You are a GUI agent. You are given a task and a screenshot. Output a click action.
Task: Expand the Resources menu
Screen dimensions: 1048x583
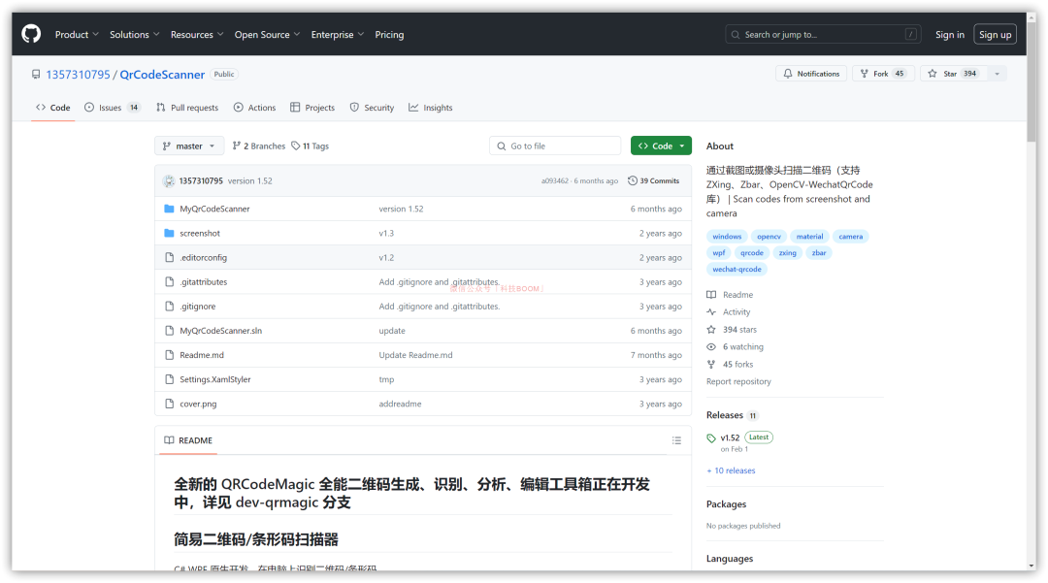(x=196, y=35)
